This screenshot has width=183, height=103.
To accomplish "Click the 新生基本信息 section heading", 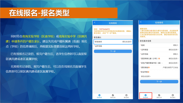I will click(146, 41).
